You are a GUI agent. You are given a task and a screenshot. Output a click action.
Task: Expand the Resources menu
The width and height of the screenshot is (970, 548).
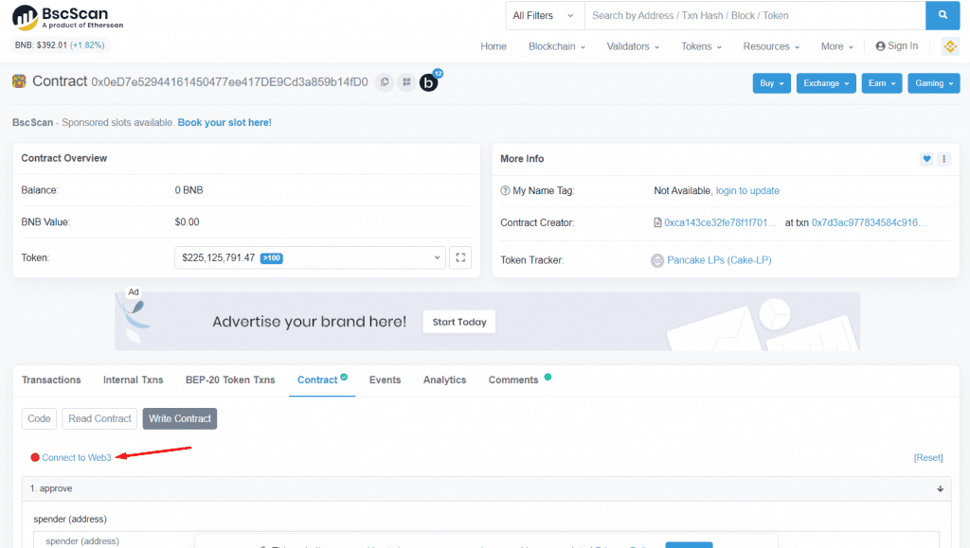[771, 46]
